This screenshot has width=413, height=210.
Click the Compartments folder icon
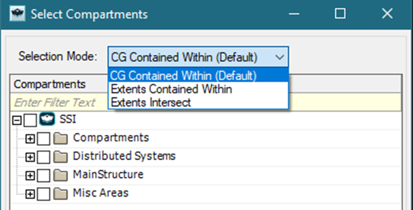(x=60, y=139)
